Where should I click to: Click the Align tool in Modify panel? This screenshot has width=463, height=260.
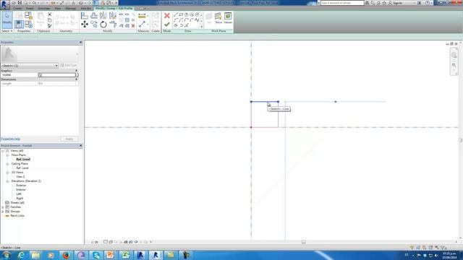(85, 16)
